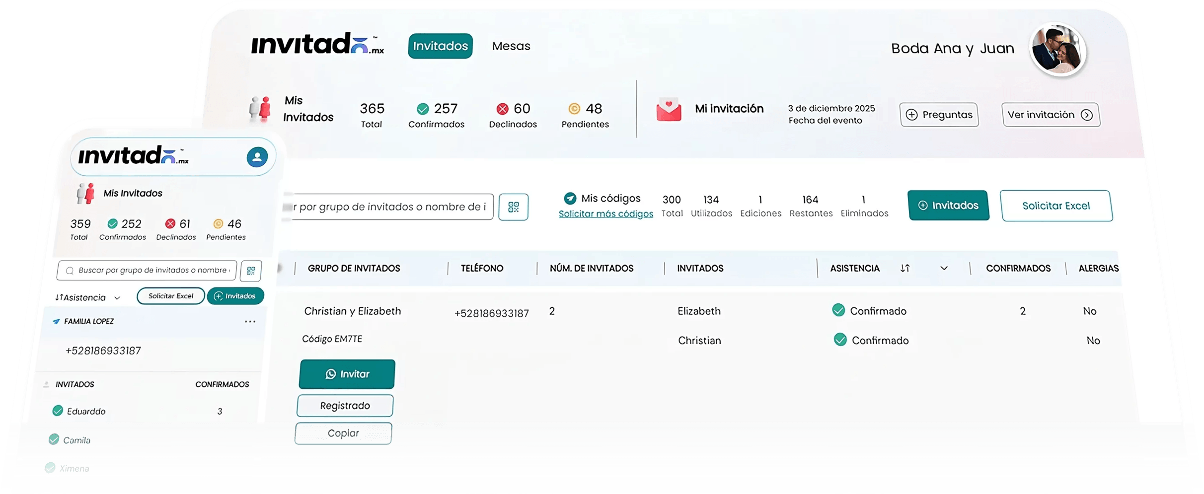Add guests with the large teal Invitados button

[x=948, y=205]
